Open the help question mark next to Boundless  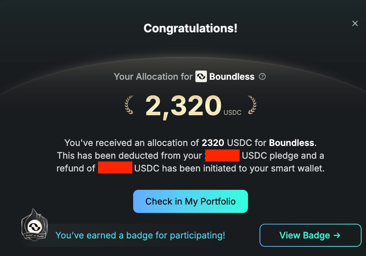tap(262, 77)
